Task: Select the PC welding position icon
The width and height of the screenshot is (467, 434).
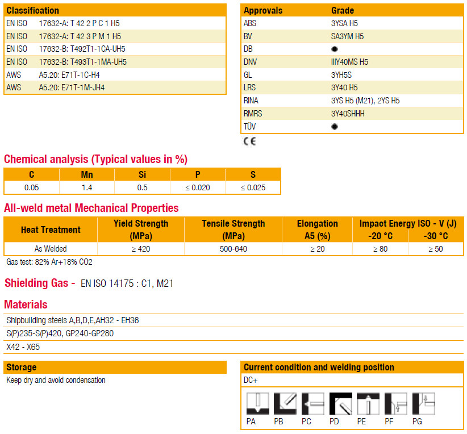Action: click(x=313, y=404)
